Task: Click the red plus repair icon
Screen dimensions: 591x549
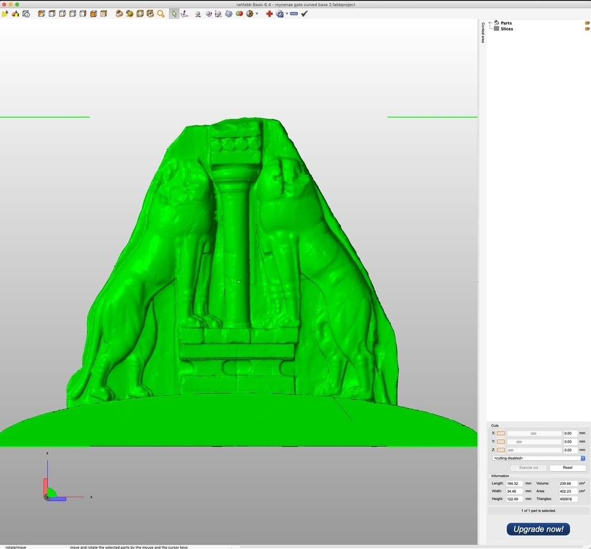Action: pyautogui.click(x=269, y=14)
